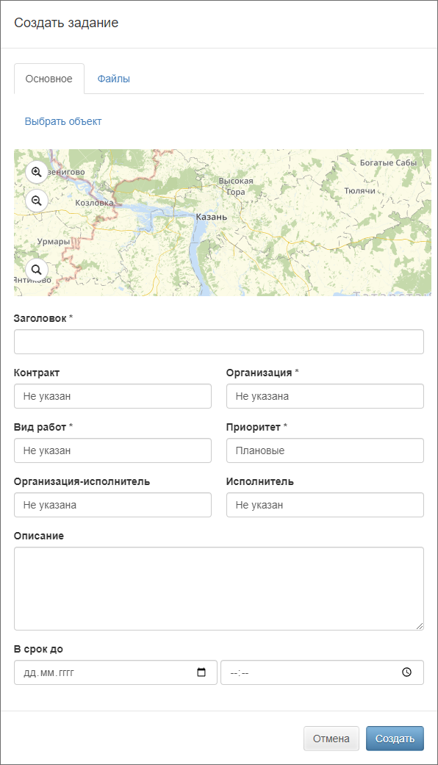438x765 pixels.
Task: Open the clock time picker icon
Action: (406, 672)
